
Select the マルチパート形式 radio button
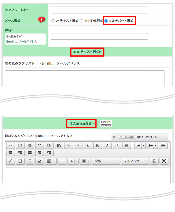tap(106, 21)
